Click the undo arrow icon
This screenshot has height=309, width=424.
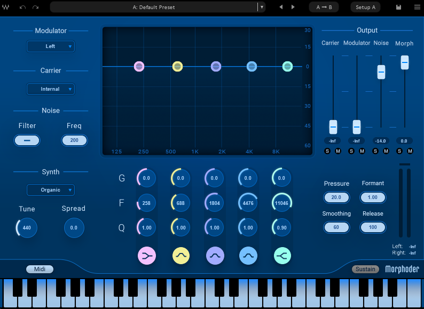pos(22,7)
